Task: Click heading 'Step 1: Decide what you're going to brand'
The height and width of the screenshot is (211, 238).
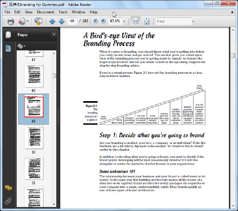Action: click(152, 135)
